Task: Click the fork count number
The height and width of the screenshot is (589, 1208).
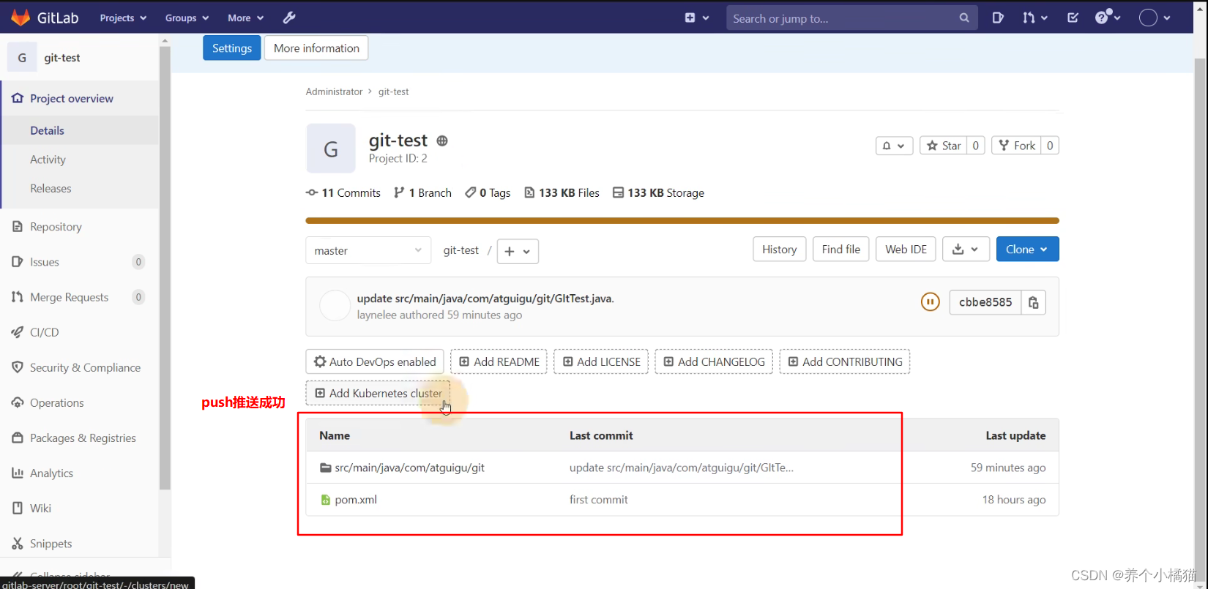Action: point(1050,146)
